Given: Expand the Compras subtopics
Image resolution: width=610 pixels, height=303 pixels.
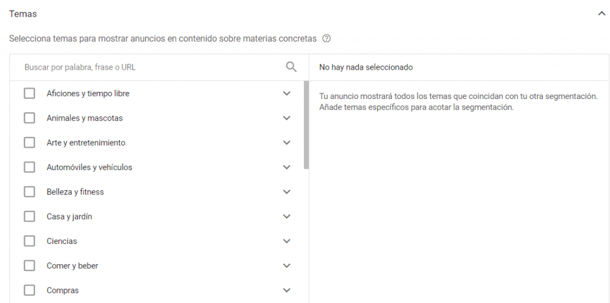Looking at the screenshot, I should tap(287, 290).
